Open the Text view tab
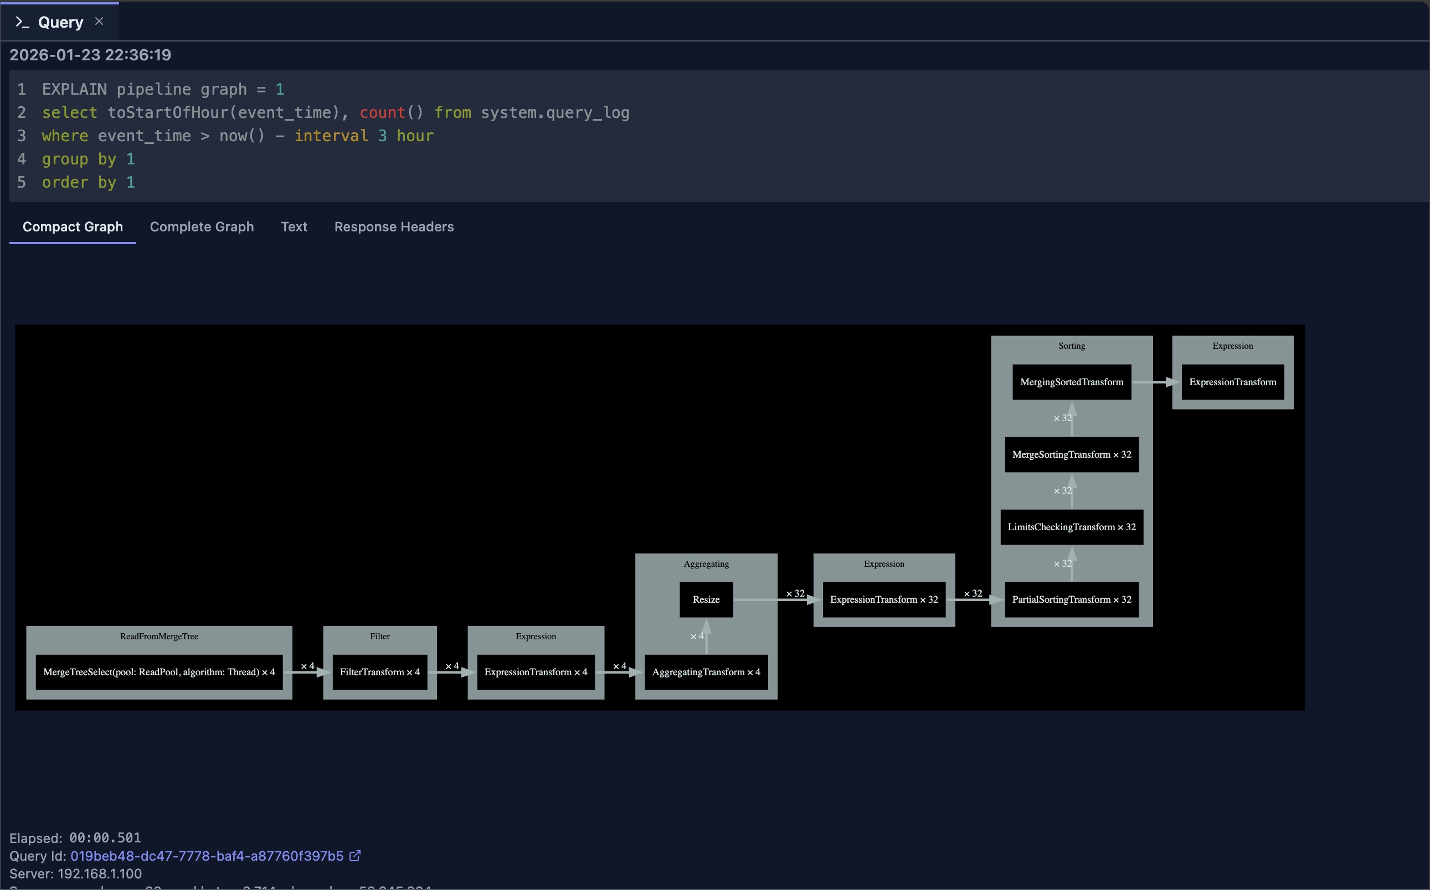This screenshot has height=890, width=1430. point(294,226)
